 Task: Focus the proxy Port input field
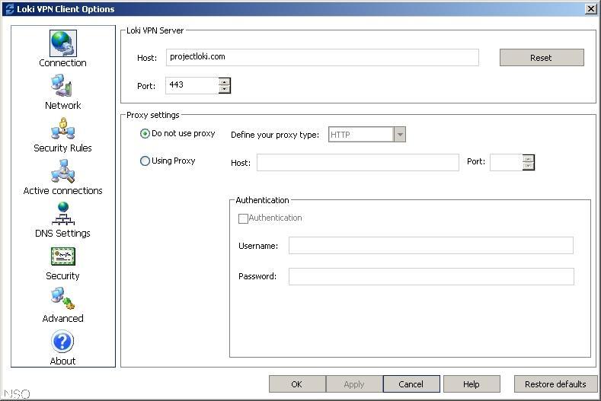point(506,162)
